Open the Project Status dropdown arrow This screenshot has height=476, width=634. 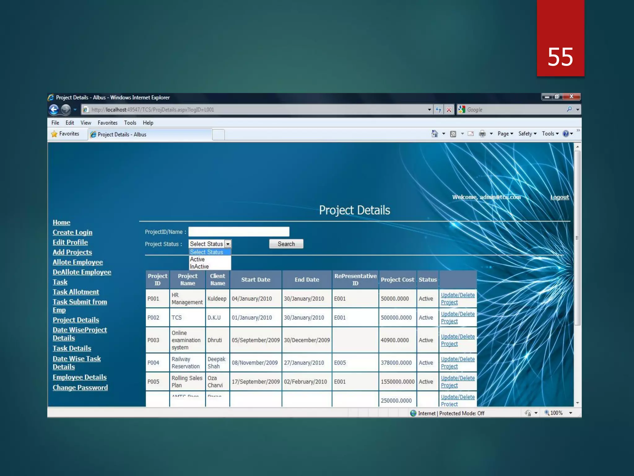(228, 244)
